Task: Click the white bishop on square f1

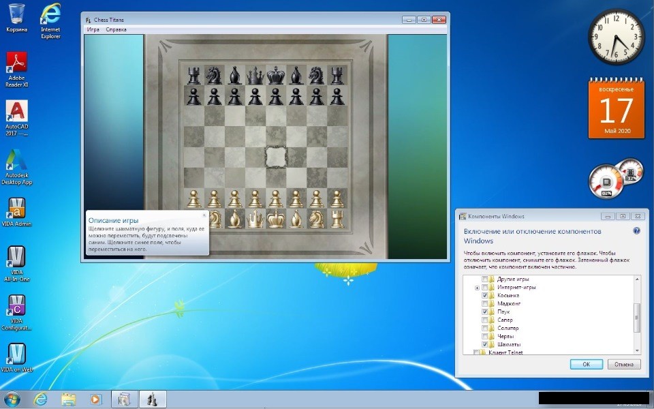Action: [x=296, y=219]
